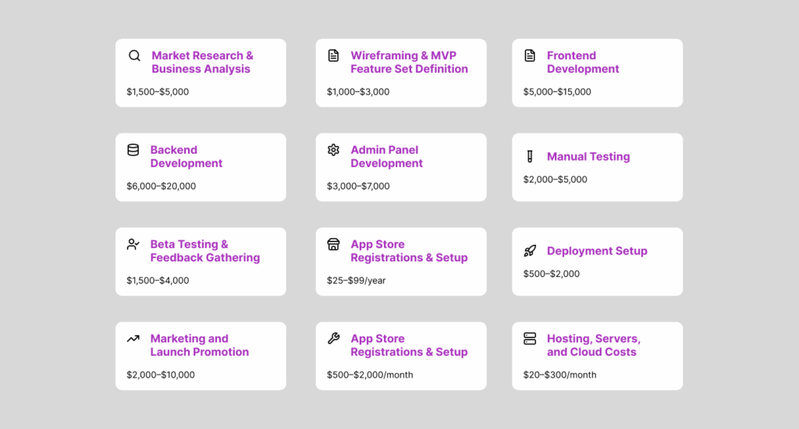Click the $25–$99/year price text
Viewport: 799px width, 429px height.
coord(356,281)
